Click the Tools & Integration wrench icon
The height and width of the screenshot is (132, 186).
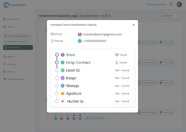point(6,36)
